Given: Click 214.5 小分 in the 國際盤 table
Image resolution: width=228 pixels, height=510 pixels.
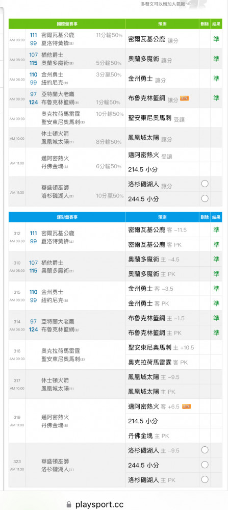Looking at the screenshot, I should pos(143,169).
